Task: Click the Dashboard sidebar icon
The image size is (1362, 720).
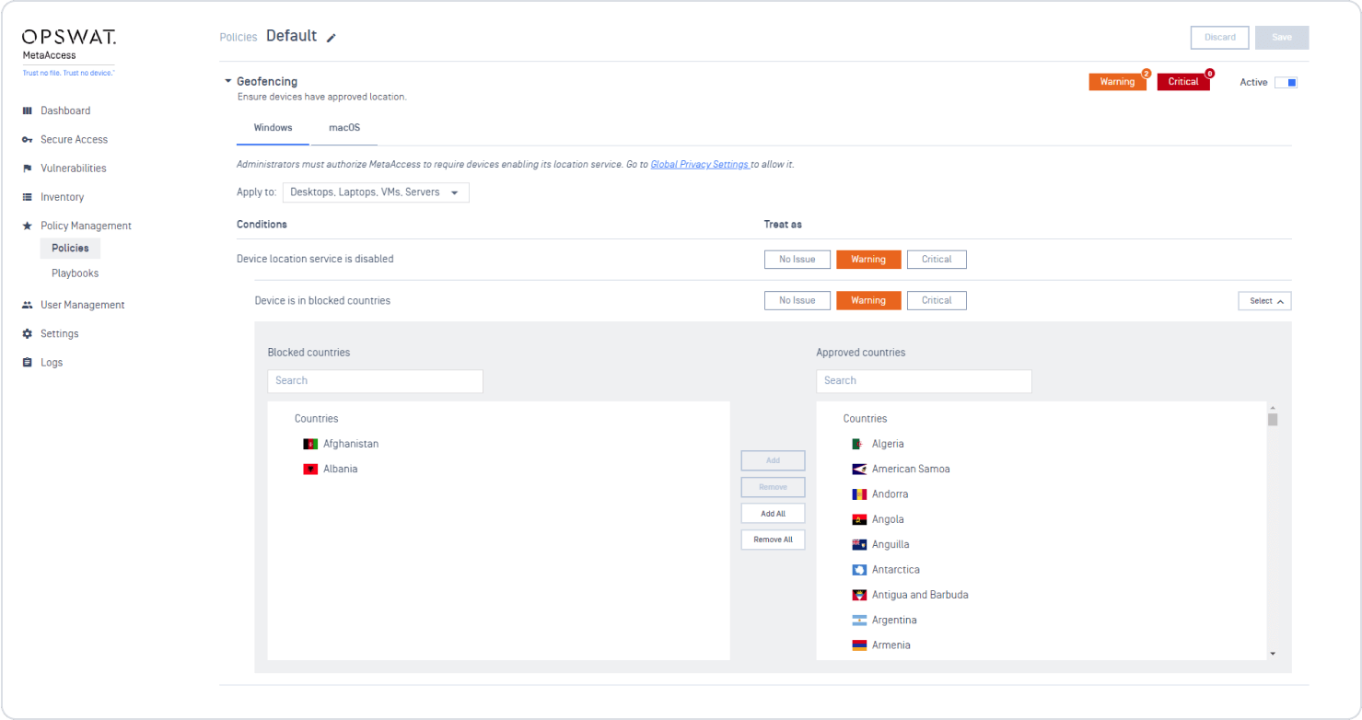Action: coord(28,110)
